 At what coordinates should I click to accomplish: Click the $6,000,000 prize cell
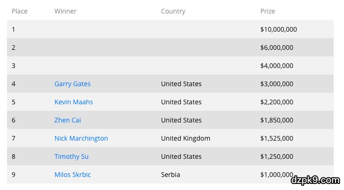tap(277, 47)
